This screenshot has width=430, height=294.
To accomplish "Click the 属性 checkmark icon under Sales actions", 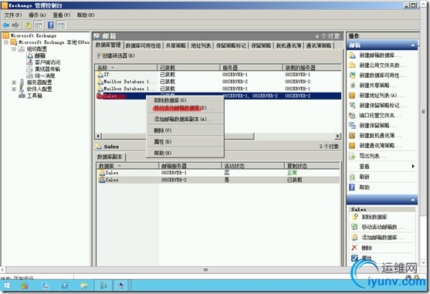I will pos(354,258).
